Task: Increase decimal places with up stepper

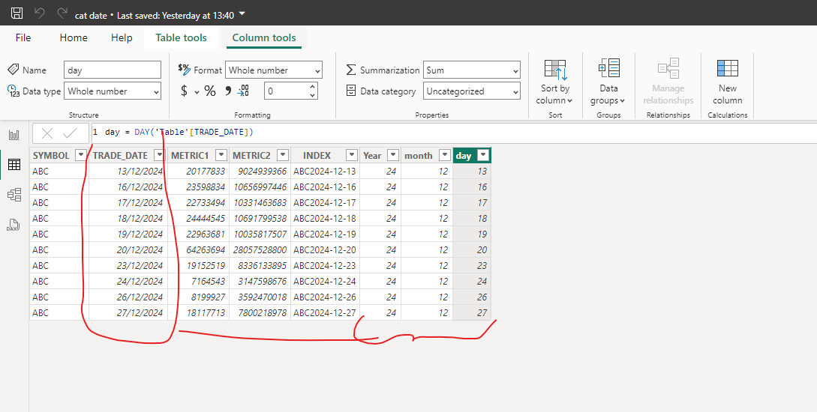Action: pos(313,87)
